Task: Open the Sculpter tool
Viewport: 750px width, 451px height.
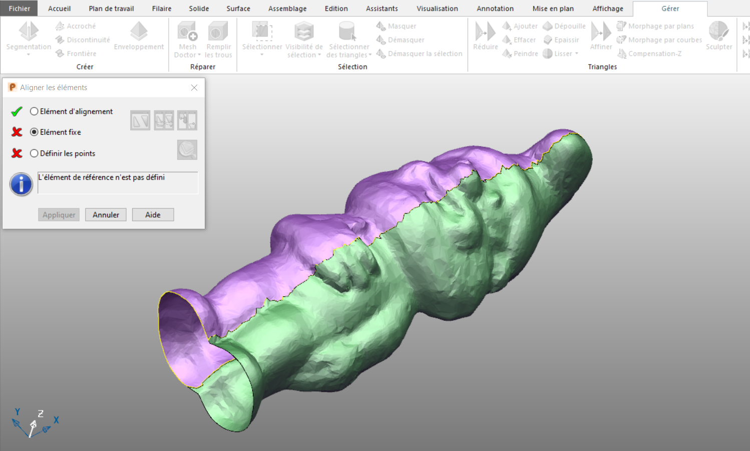Action: 718,32
